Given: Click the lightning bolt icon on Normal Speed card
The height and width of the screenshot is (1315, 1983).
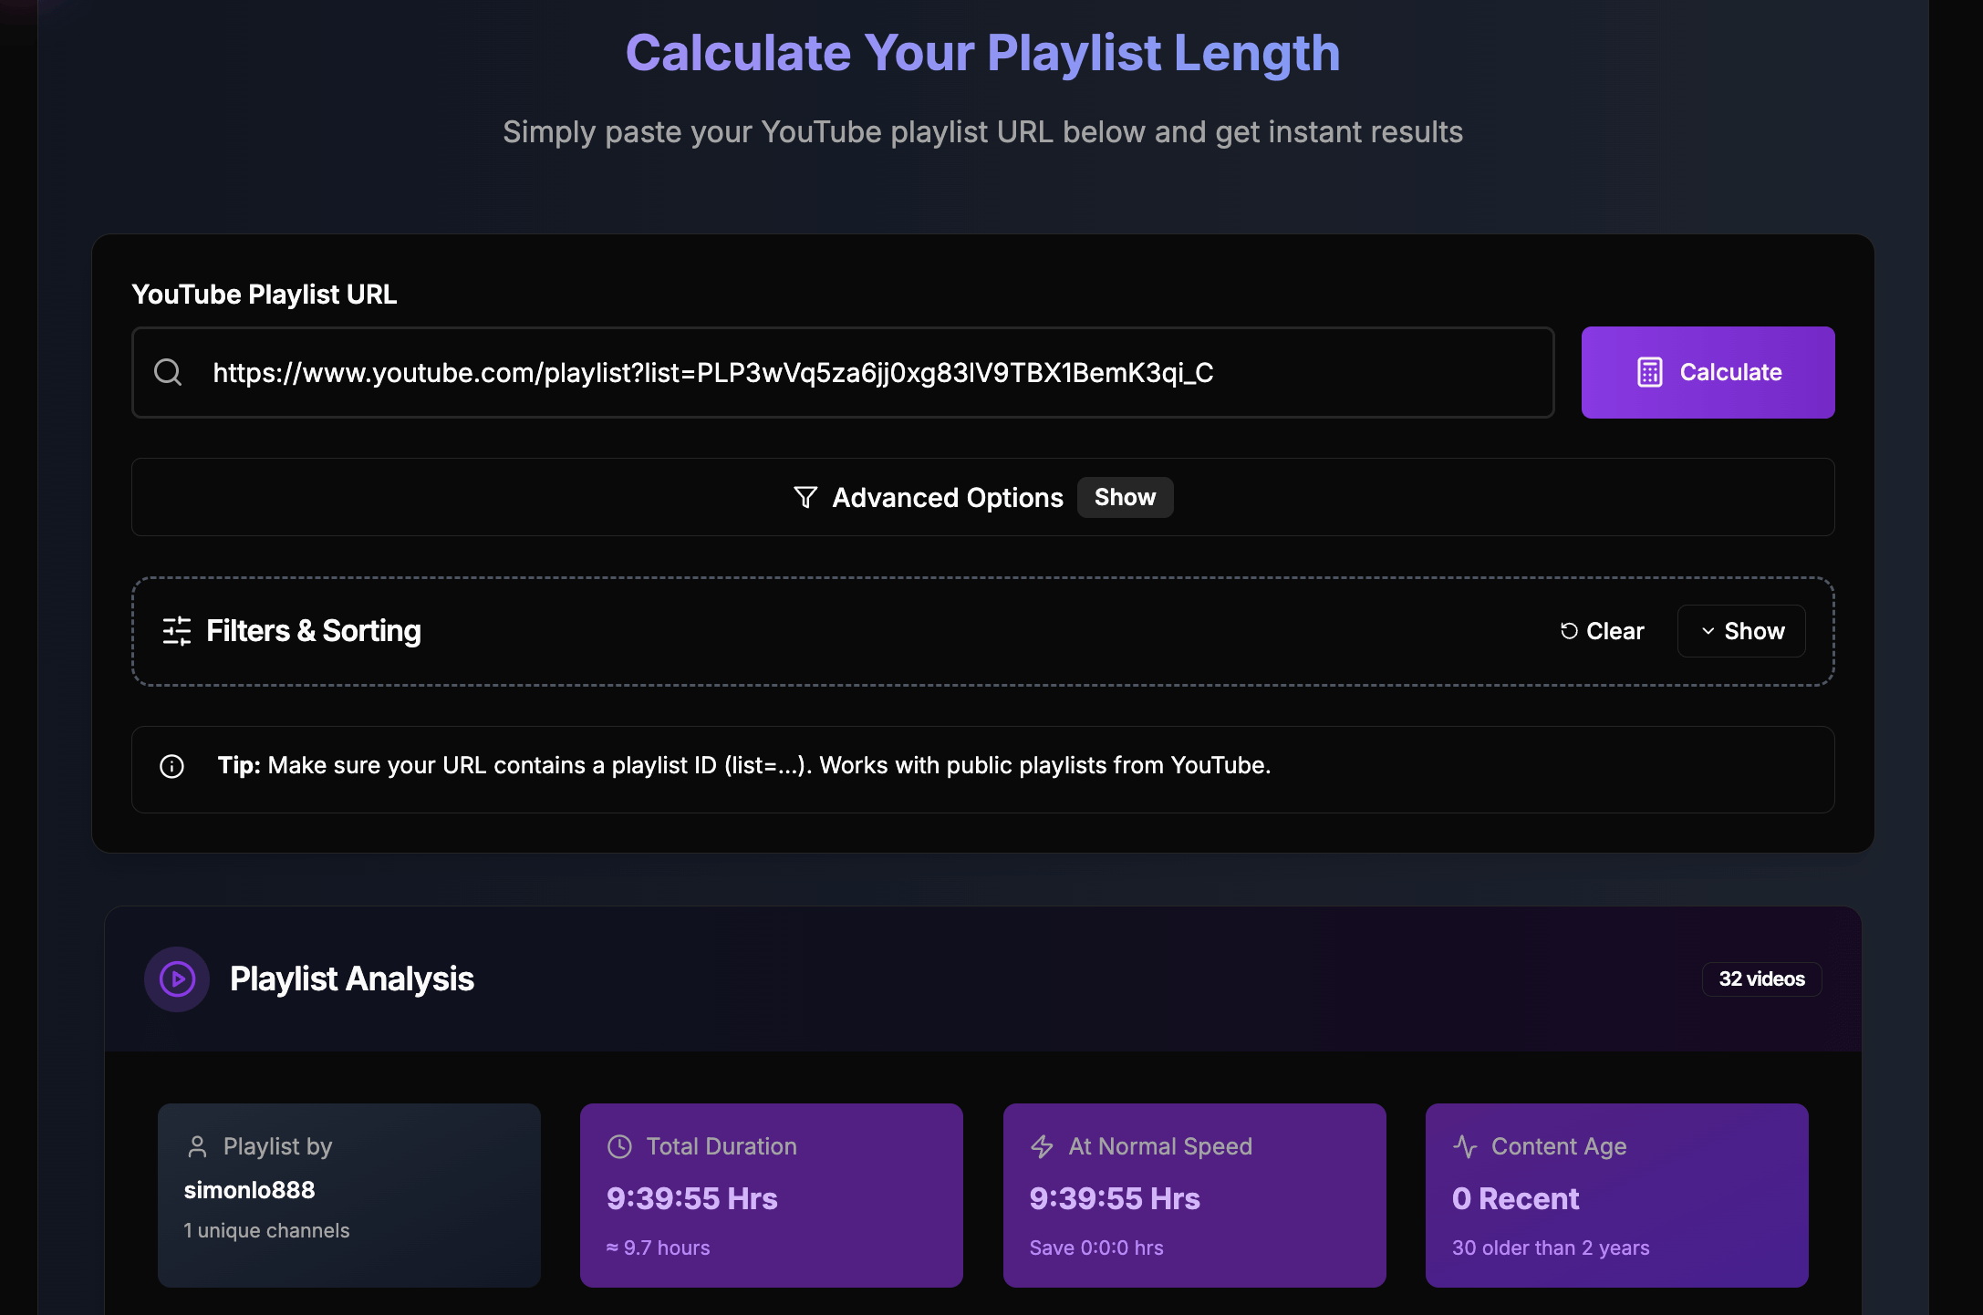Looking at the screenshot, I should (x=1042, y=1146).
